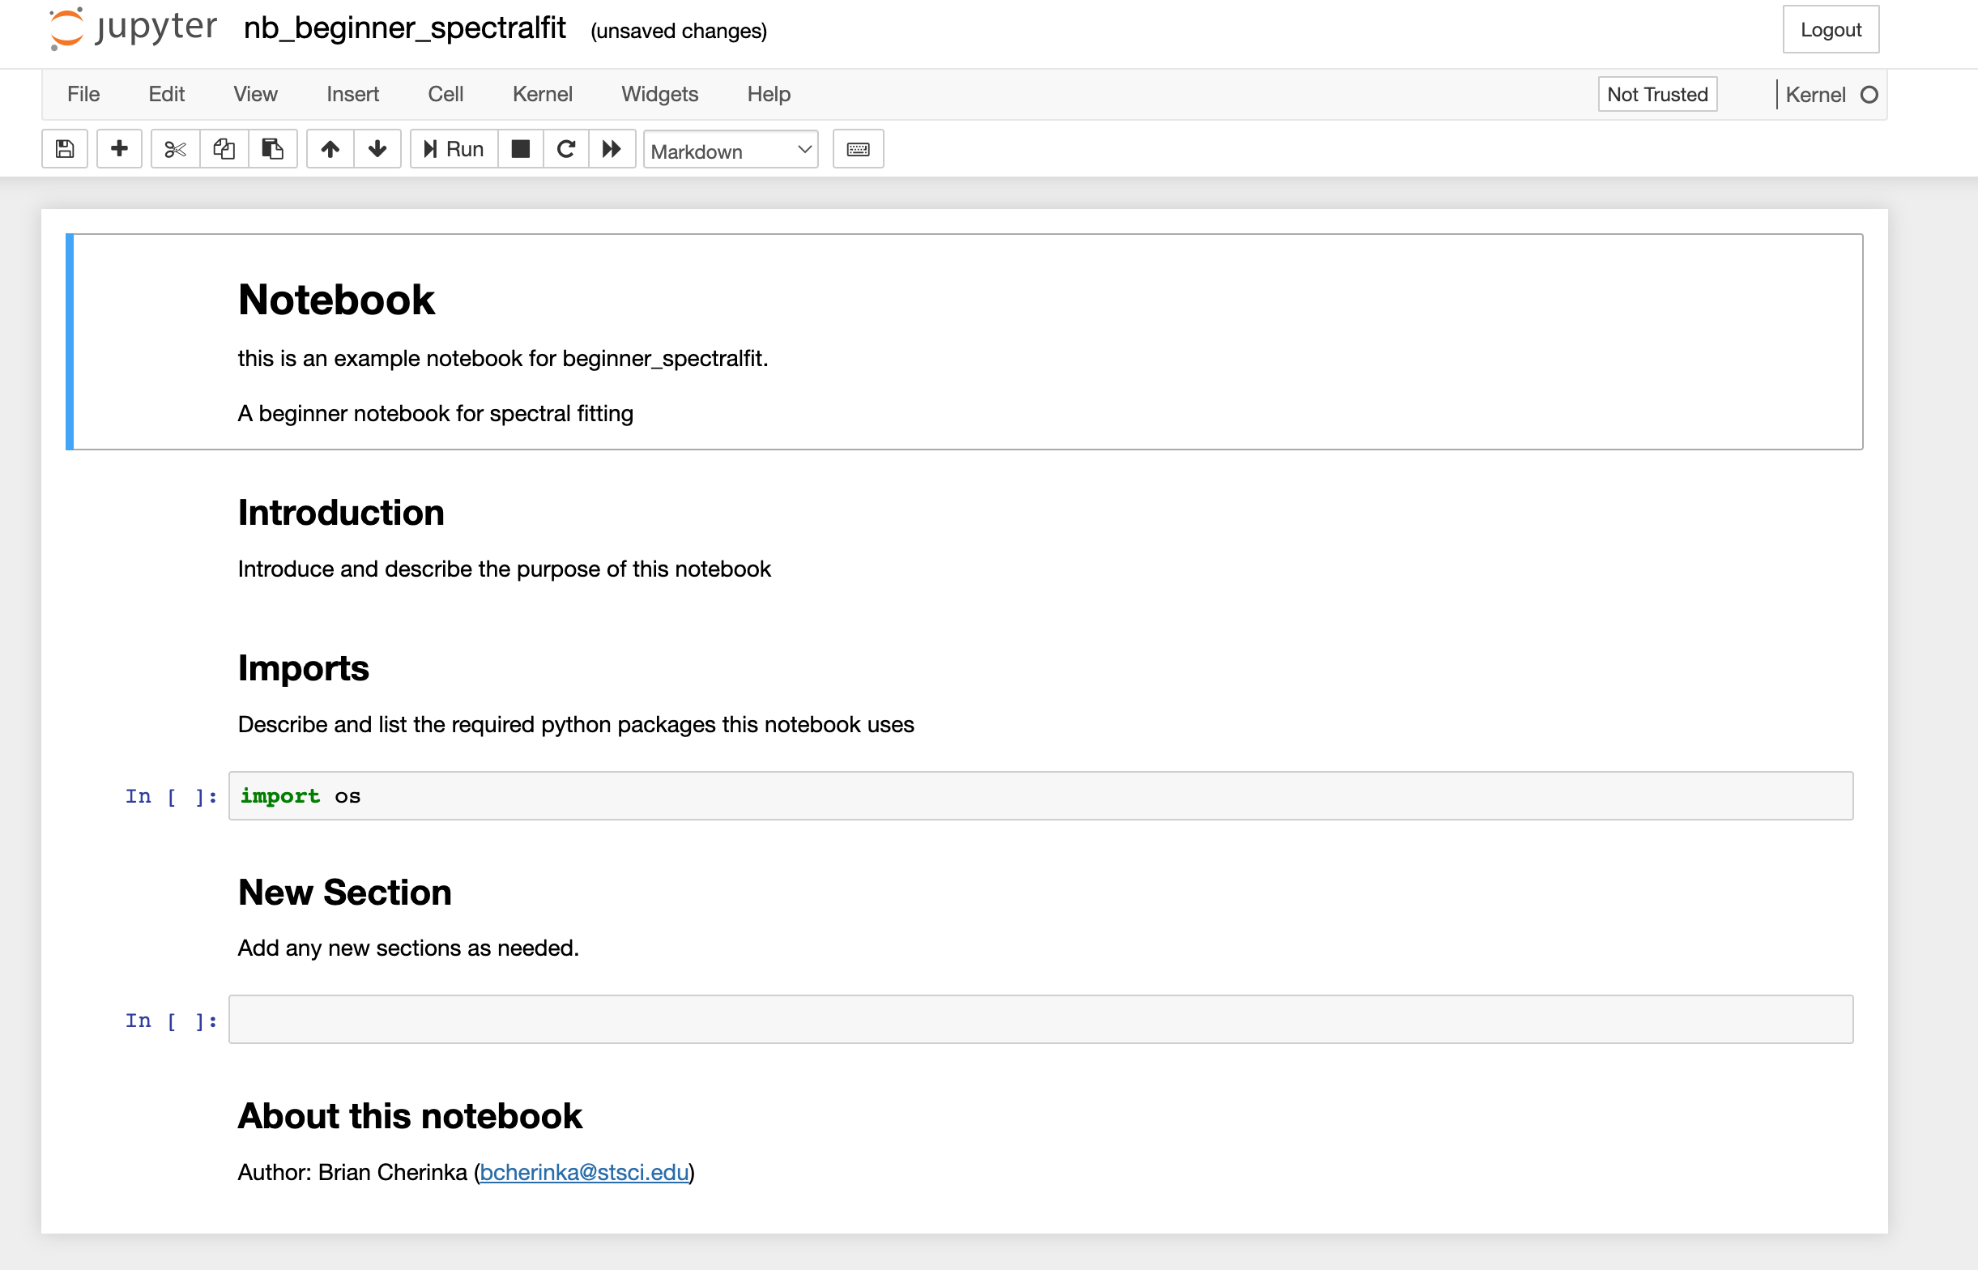Move the selected cell up

click(329, 148)
